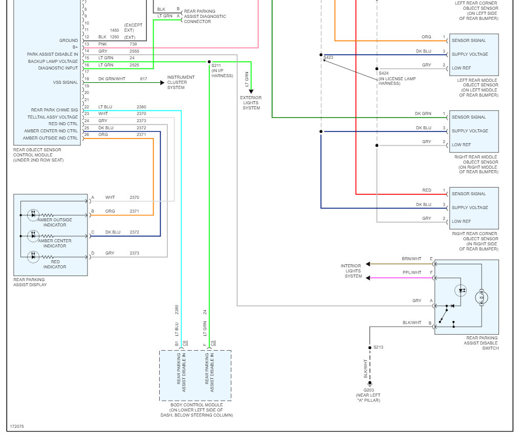Image resolution: width=519 pixels, height=435 pixels.
Task: Click the arrowhead pointing to Instrument Cluster System
Action: tap(162, 83)
